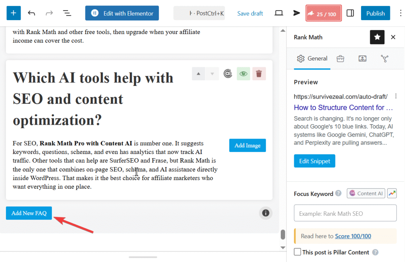Switch to the General tab in Rank Math

point(312,59)
